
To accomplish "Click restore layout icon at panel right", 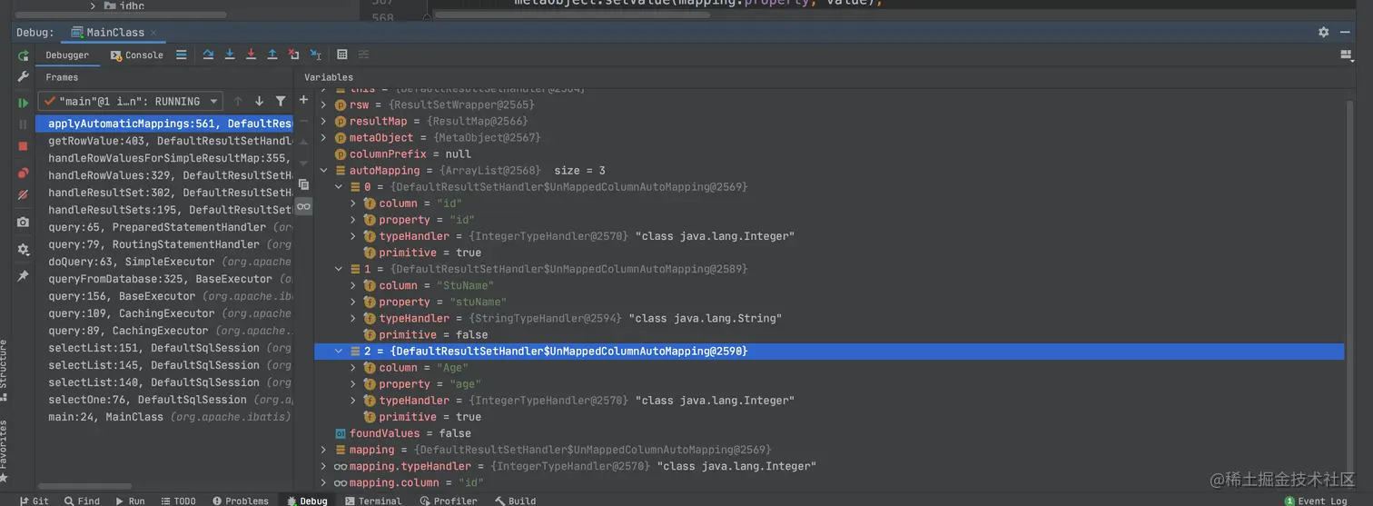I will click(1347, 55).
